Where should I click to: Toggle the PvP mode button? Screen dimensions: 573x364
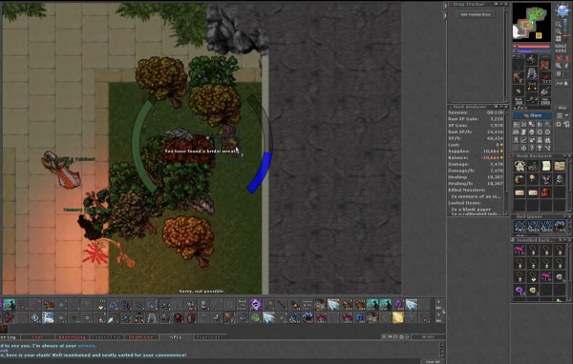[562, 83]
